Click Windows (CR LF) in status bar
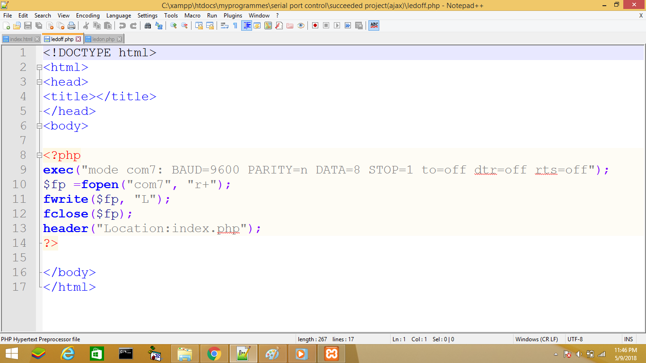Image resolution: width=646 pixels, height=363 pixels. (536, 339)
